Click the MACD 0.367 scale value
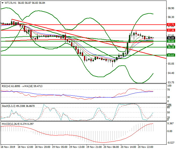The height and width of the screenshot is (150, 177). pyautogui.click(x=171, y=123)
